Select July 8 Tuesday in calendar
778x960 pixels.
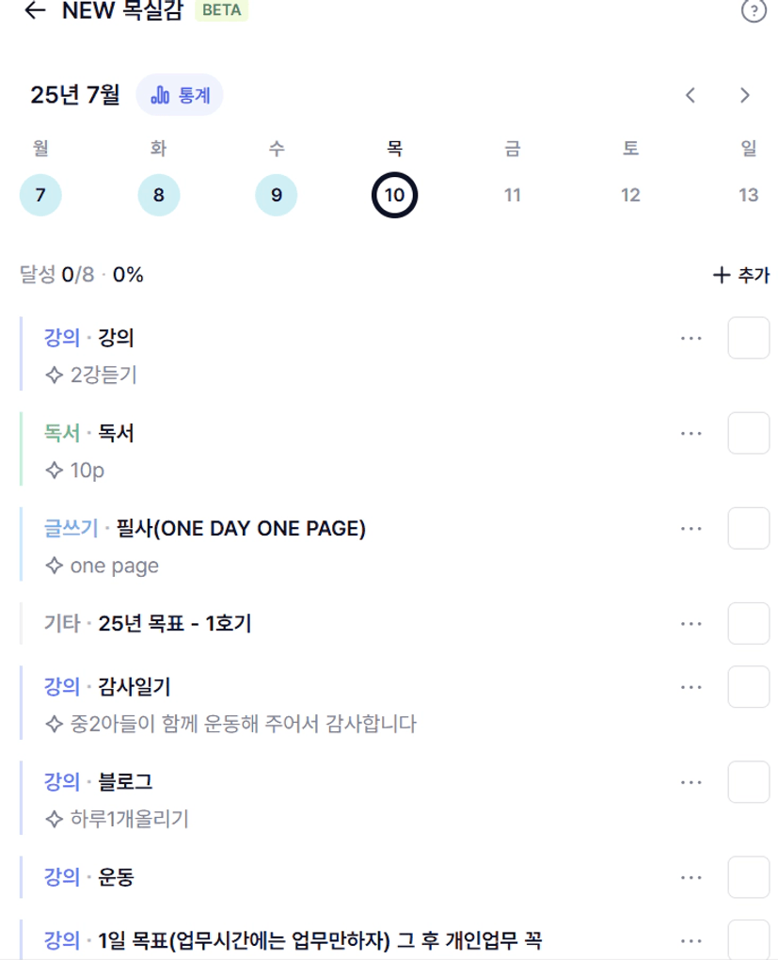point(159,196)
